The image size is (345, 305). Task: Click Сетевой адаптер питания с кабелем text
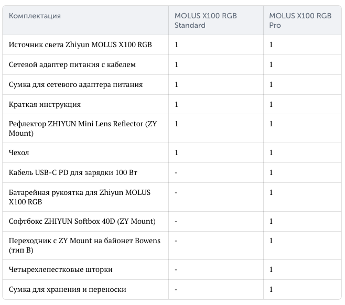(72, 64)
